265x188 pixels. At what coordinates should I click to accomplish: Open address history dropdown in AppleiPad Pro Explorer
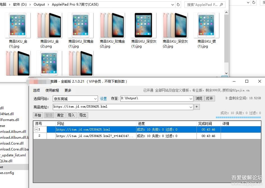click(173, 5)
